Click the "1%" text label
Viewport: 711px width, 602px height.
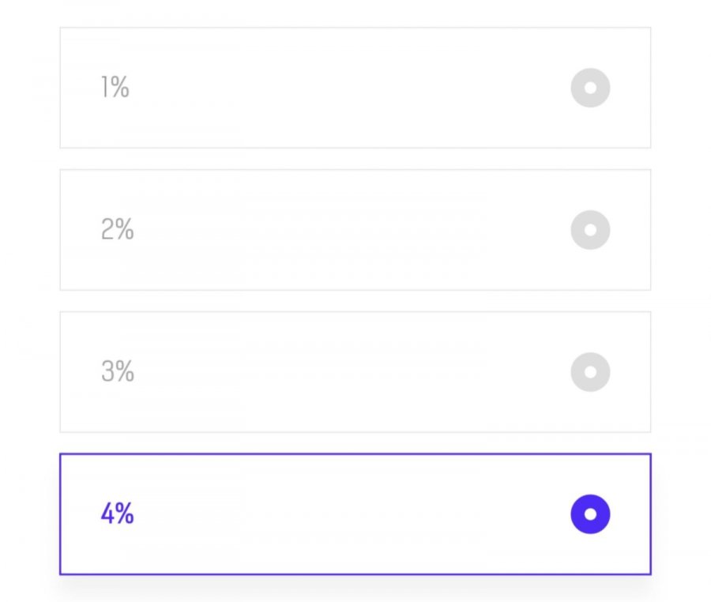(115, 87)
